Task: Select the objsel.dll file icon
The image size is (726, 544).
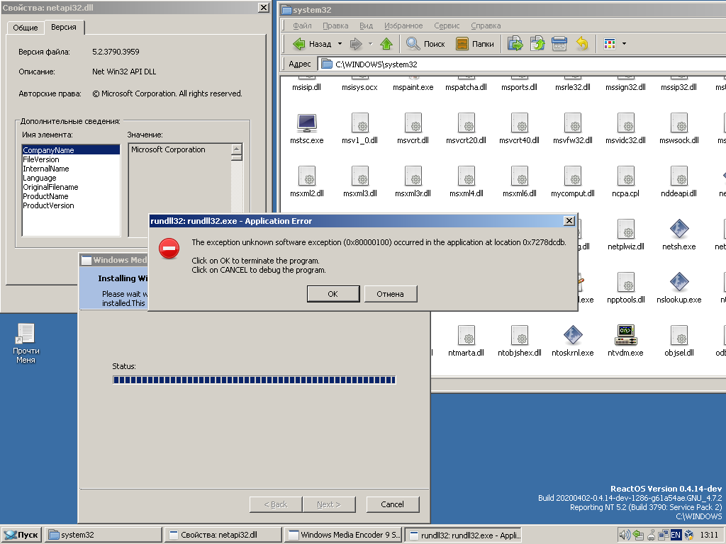Action: tap(679, 336)
